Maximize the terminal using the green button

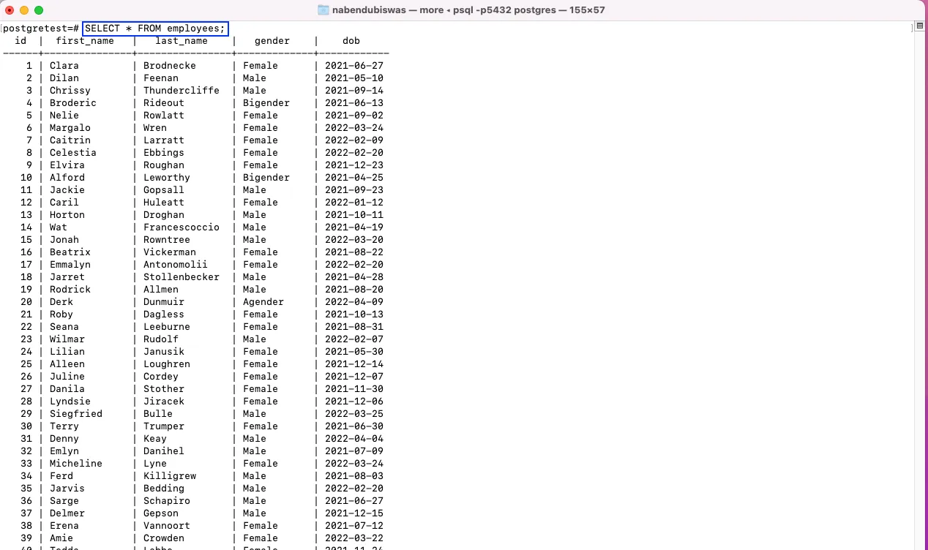(39, 10)
